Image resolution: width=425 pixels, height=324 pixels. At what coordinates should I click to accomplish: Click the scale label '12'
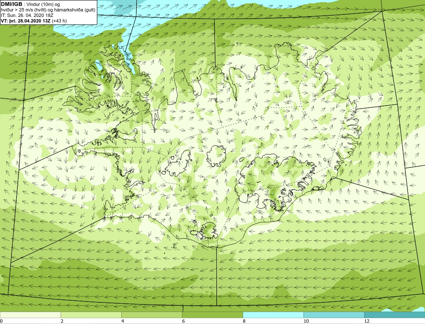[367, 321]
